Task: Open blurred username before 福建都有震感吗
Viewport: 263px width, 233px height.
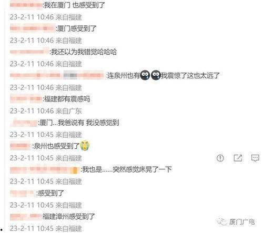Action: [26, 99]
